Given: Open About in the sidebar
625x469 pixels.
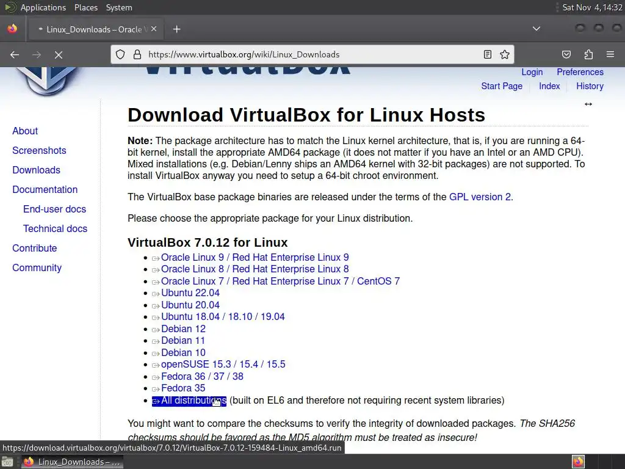Looking at the screenshot, I should [x=25, y=131].
